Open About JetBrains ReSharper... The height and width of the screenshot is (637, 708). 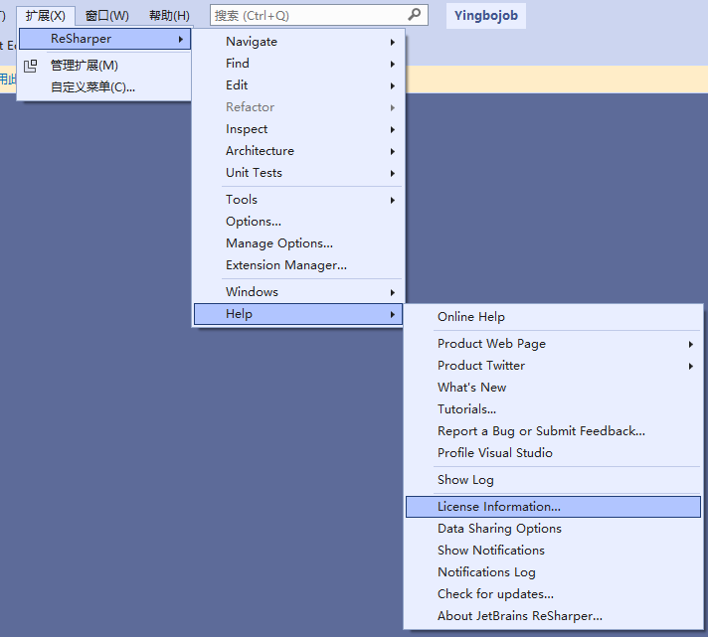(553, 616)
